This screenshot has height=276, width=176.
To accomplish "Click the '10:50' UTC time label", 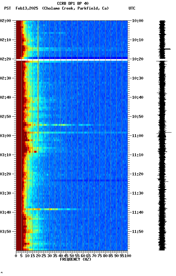I will click(x=138, y=117).
